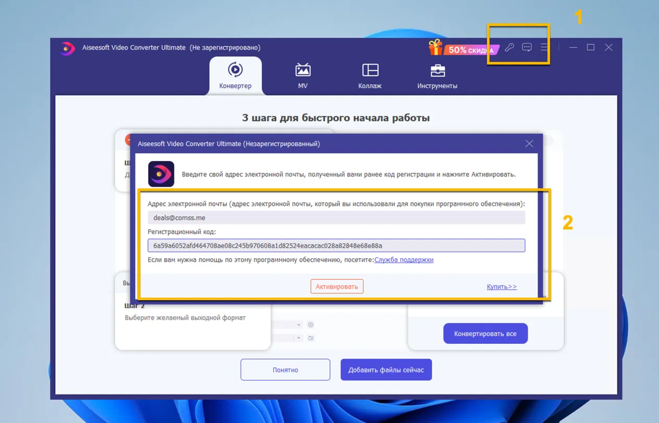Click the Aiseesoft logo in title bar
Screen dimensions: 659x423
click(67, 47)
